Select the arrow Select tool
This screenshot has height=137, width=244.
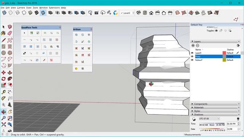pos(3,27)
